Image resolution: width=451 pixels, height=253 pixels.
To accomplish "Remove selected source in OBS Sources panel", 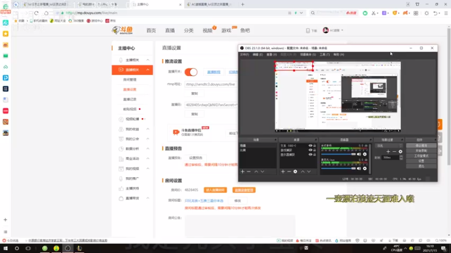I will (289, 171).
